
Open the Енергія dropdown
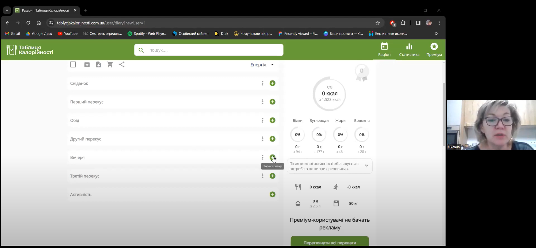[262, 65]
